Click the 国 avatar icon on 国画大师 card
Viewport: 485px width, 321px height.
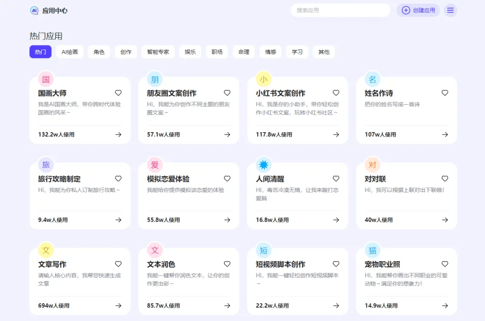coord(46,79)
